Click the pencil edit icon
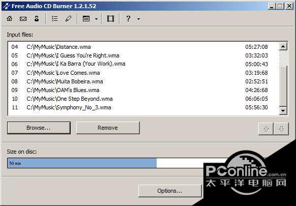This screenshot has width=296, height=206. click(68, 18)
